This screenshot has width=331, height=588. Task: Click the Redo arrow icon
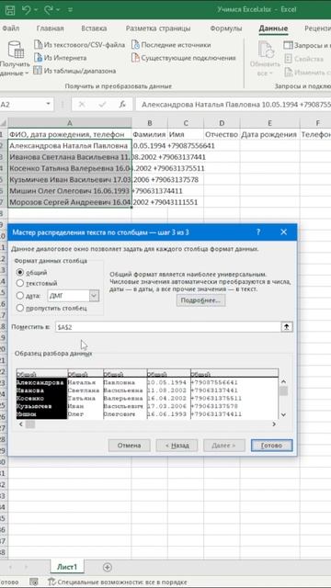tap(49, 10)
